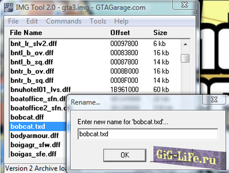Screen dimensions: 229x173
Task: Sort list by Size column header
Action: pyautogui.click(x=160, y=32)
